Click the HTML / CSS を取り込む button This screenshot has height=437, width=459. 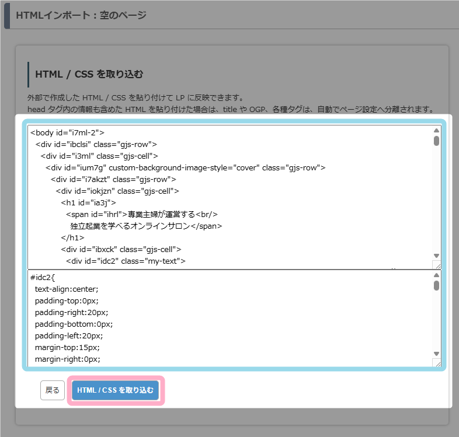[115, 390]
